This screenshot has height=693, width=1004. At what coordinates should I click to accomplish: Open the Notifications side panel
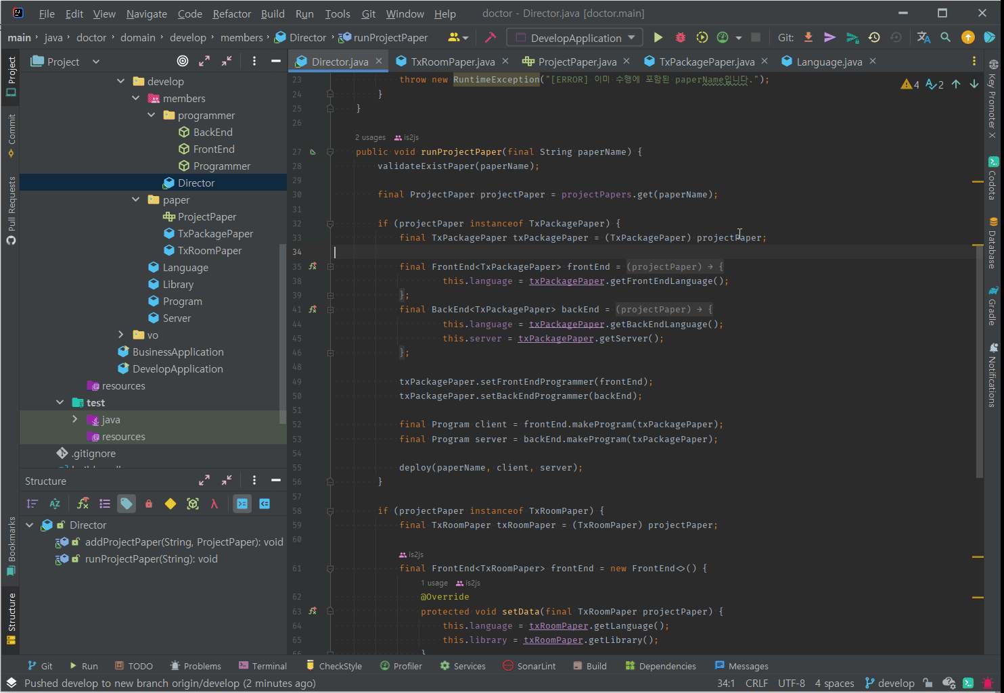[992, 375]
